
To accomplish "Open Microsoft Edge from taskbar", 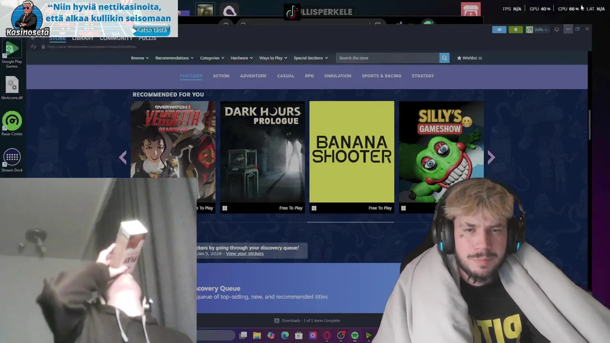I will pyautogui.click(x=285, y=335).
